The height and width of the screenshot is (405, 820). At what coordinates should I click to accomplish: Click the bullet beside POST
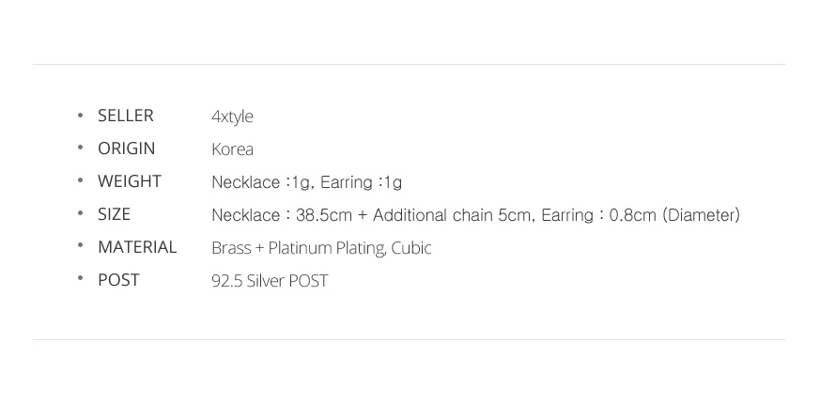click(80, 279)
